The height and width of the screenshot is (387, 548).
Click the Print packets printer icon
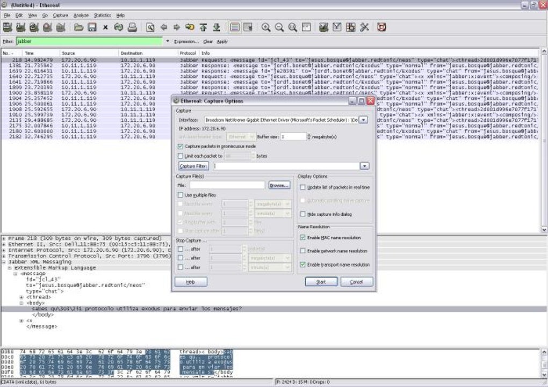tap(132, 27)
